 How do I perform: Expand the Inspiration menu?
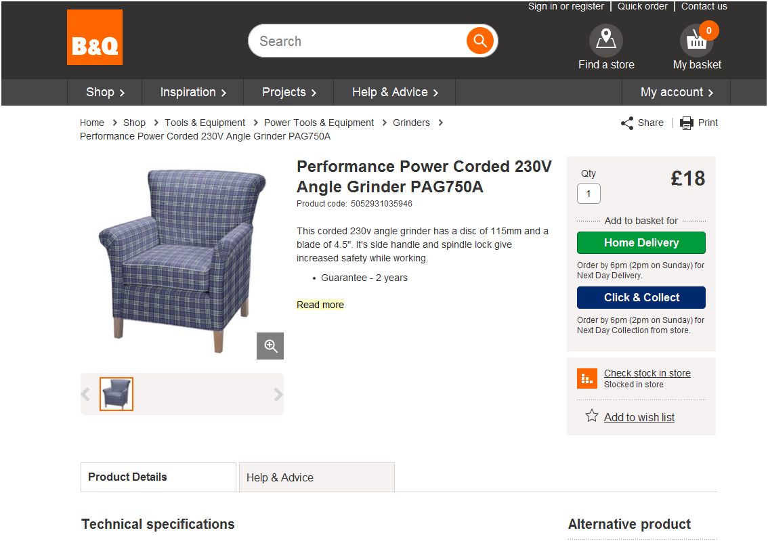click(x=193, y=92)
